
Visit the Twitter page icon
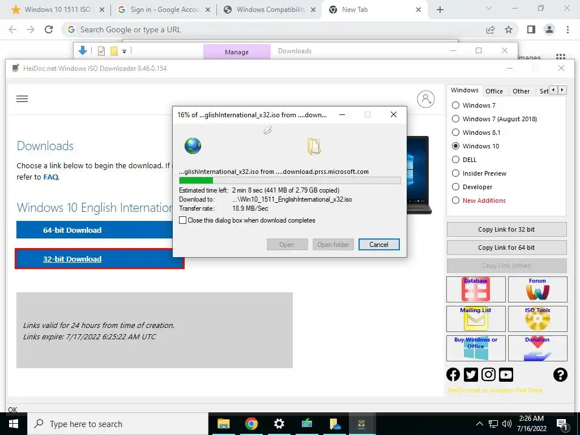pyautogui.click(x=471, y=375)
